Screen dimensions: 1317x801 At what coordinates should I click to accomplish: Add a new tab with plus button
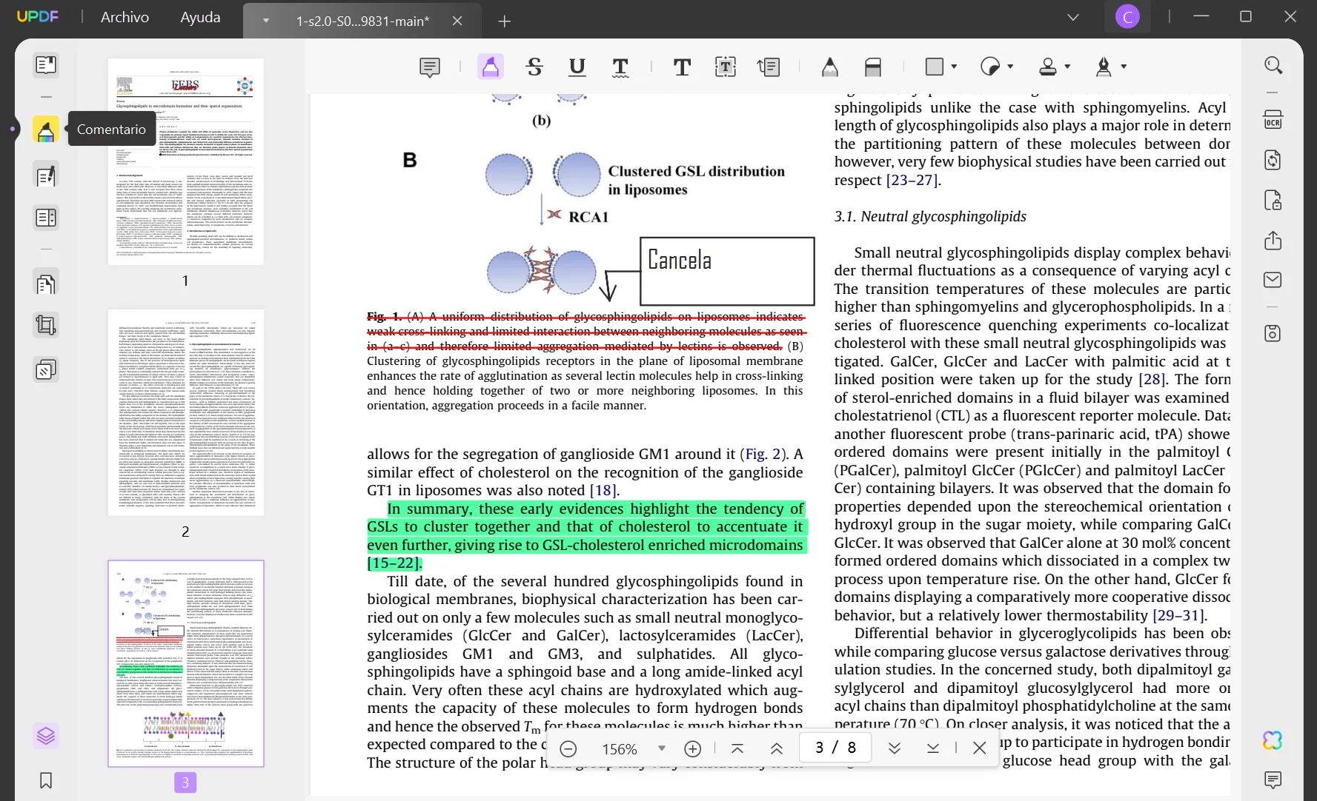(x=505, y=21)
